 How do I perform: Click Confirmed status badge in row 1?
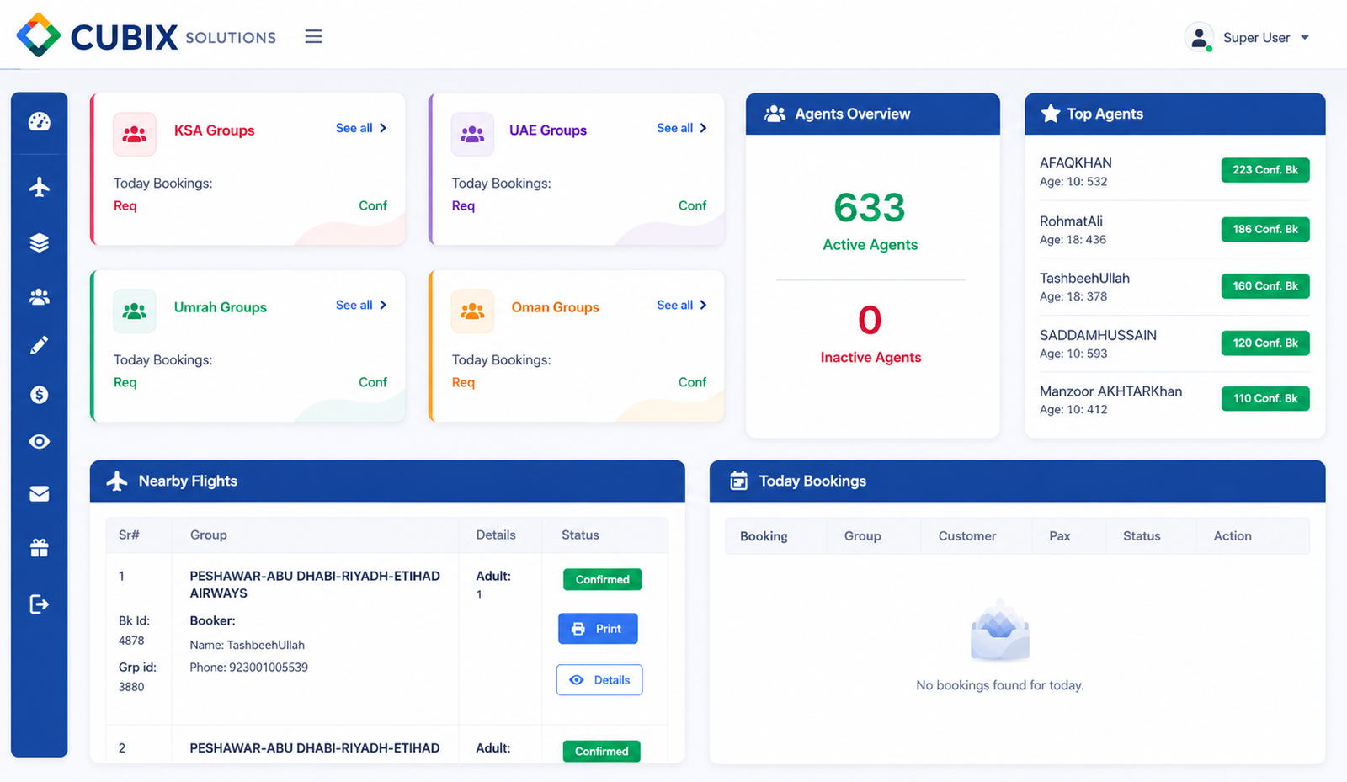603,579
